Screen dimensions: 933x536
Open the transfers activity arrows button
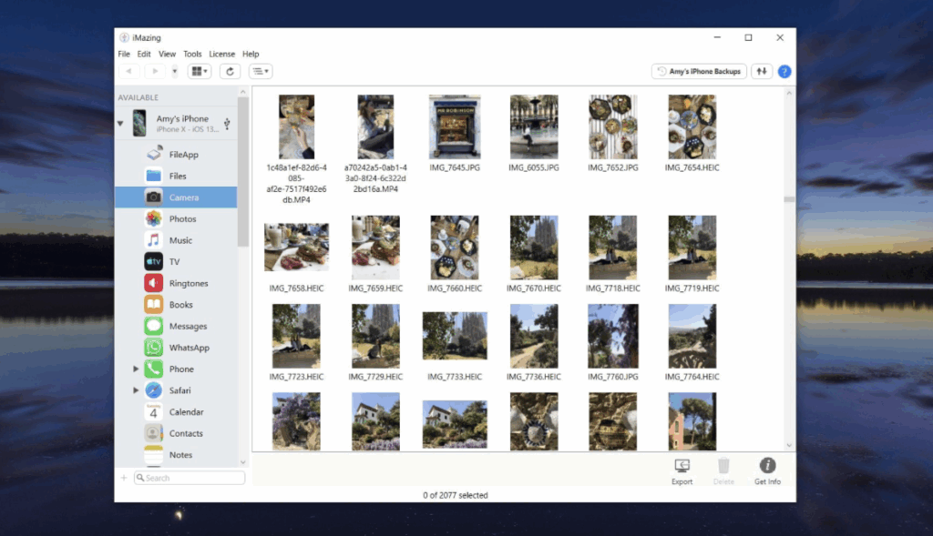pos(762,71)
